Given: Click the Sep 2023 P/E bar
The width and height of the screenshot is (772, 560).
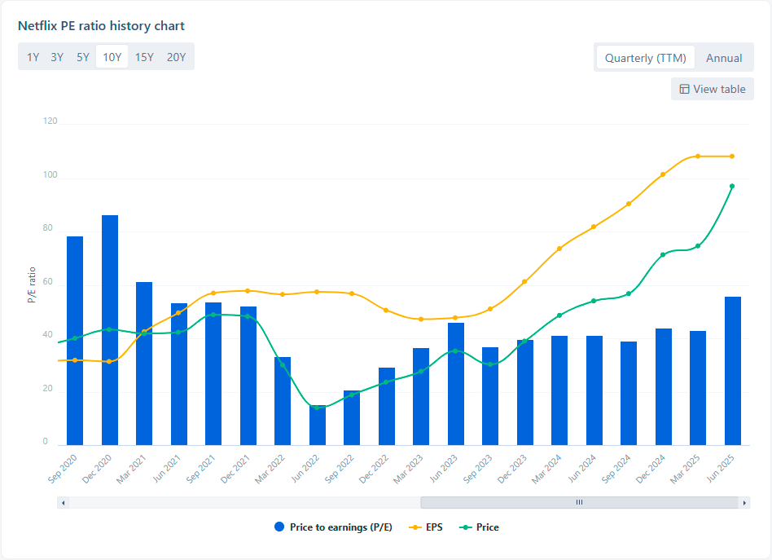Looking at the screenshot, I should click(x=490, y=396).
